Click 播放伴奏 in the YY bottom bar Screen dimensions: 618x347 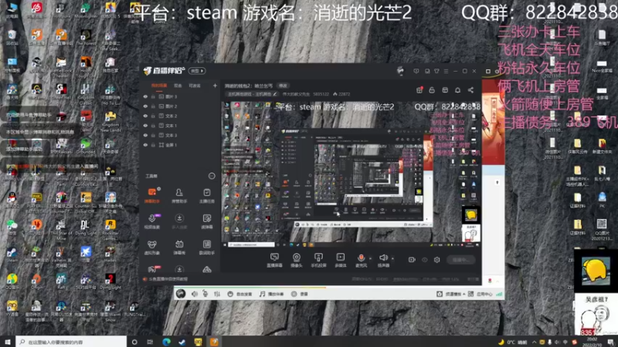pos(272,294)
